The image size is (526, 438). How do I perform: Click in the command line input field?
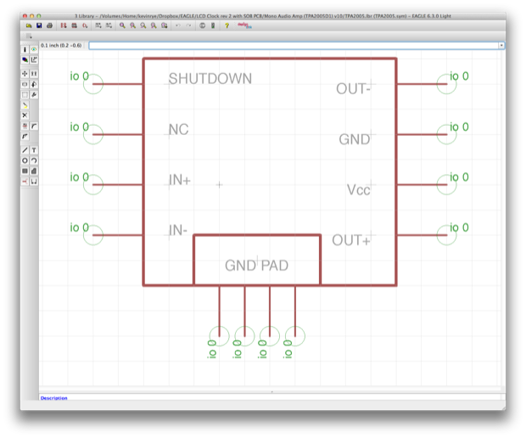(x=294, y=45)
